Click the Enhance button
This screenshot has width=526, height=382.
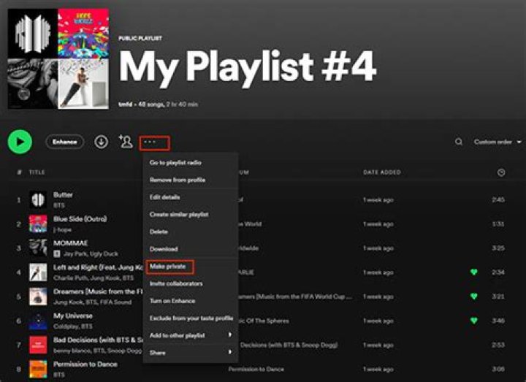64,142
